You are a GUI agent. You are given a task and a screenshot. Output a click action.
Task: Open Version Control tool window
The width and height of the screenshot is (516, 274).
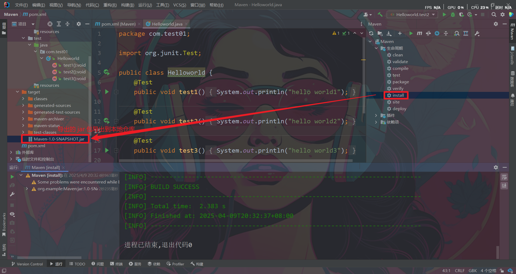[x=27, y=264]
